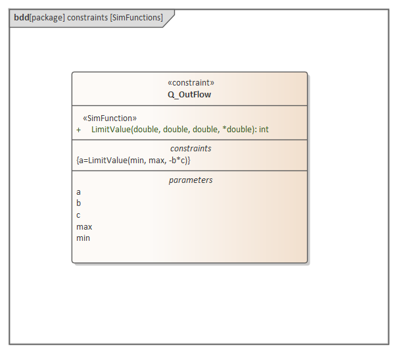This screenshot has height=354, width=399.
Task: Click [package] in the diagram frame title
Action: (47, 18)
